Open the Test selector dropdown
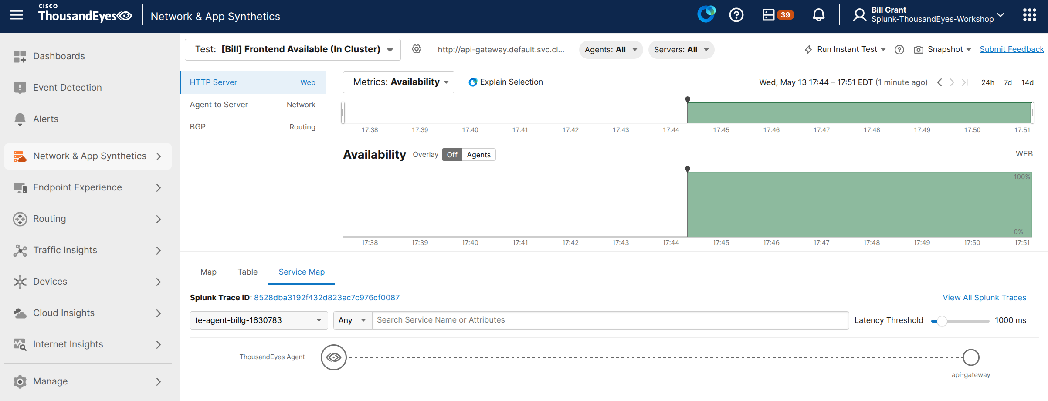The width and height of the screenshot is (1048, 401). [x=293, y=49]
